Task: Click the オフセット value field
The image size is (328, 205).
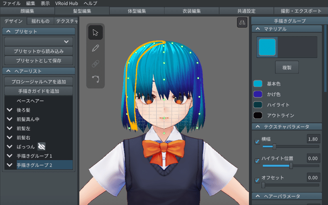Action: (313, 177)
